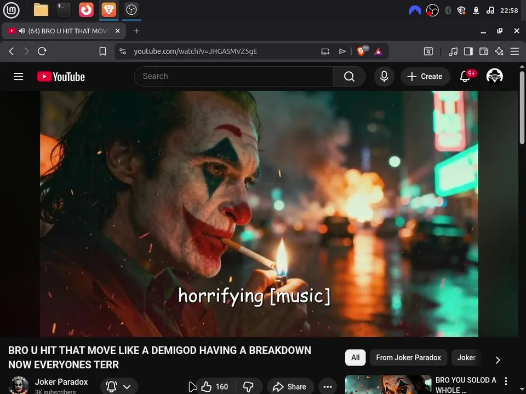The image size is (526, 394).
Task: Click the install app icon in the address bar
Action: 325,51
